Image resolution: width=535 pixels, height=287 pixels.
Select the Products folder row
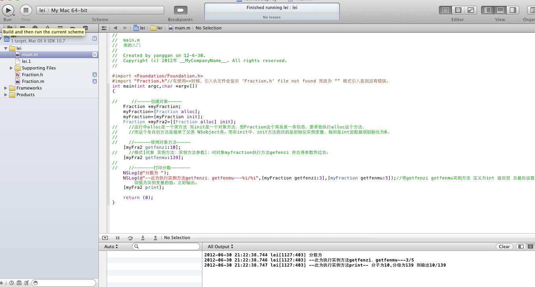pos(49,95)
